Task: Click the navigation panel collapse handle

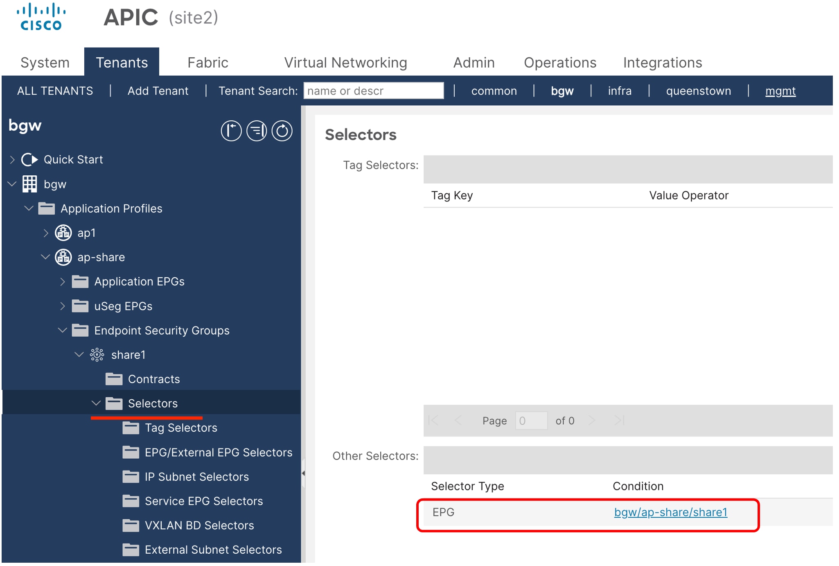Action: [303, 473]
